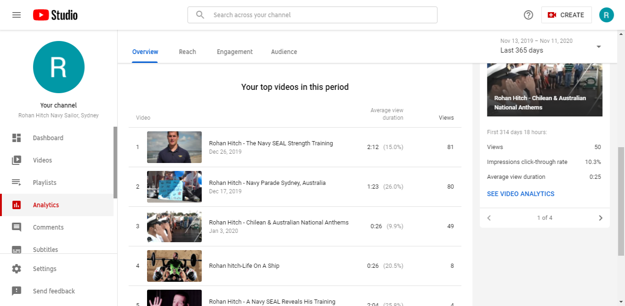The image size is (625, 306).
Task: Click the 81 views value
Action: [450, 147]
